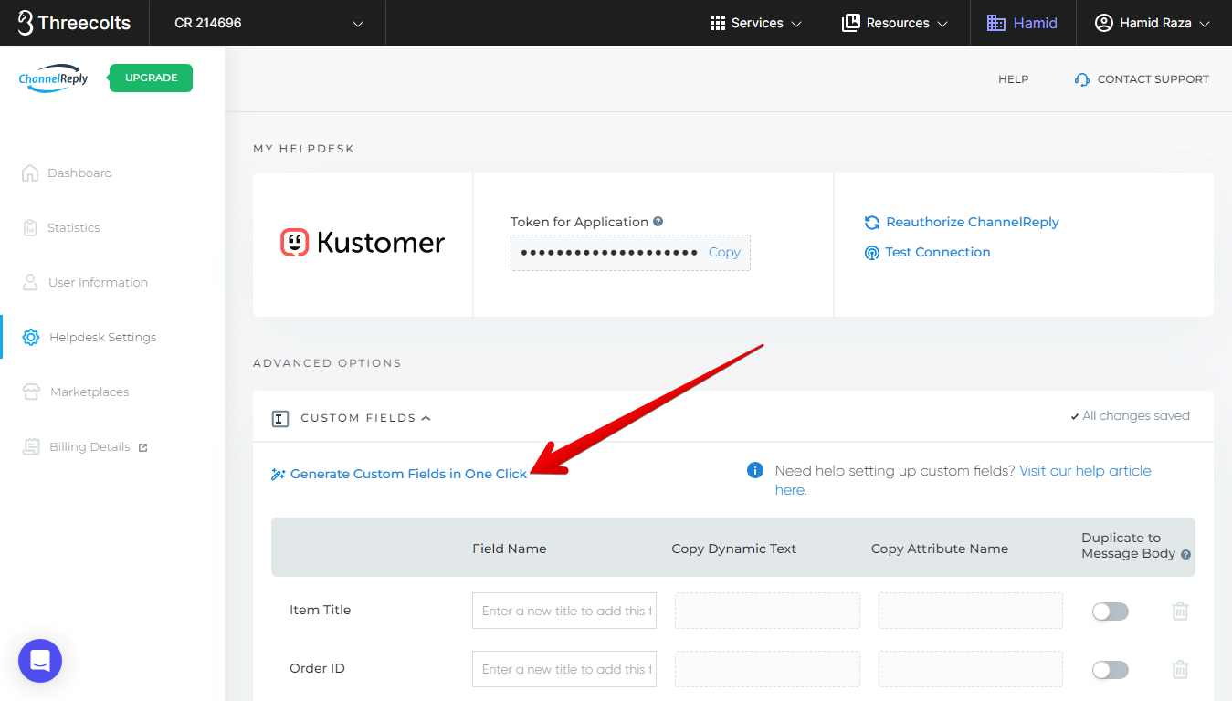
Task: Open the CR 214696 account dropdown
Action: (269, 23)
